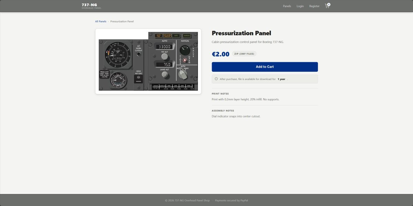Screen dimensions: 413x206
Task: Click the 750 landing altitude display
Action: click(164, 64)
